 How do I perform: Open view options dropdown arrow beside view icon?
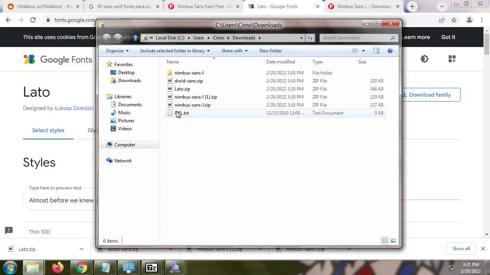tap(363, 51)
